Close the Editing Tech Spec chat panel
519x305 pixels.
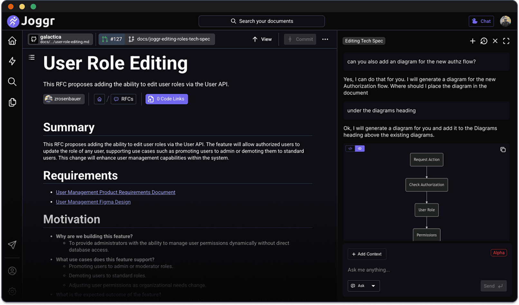coord(495,41)
